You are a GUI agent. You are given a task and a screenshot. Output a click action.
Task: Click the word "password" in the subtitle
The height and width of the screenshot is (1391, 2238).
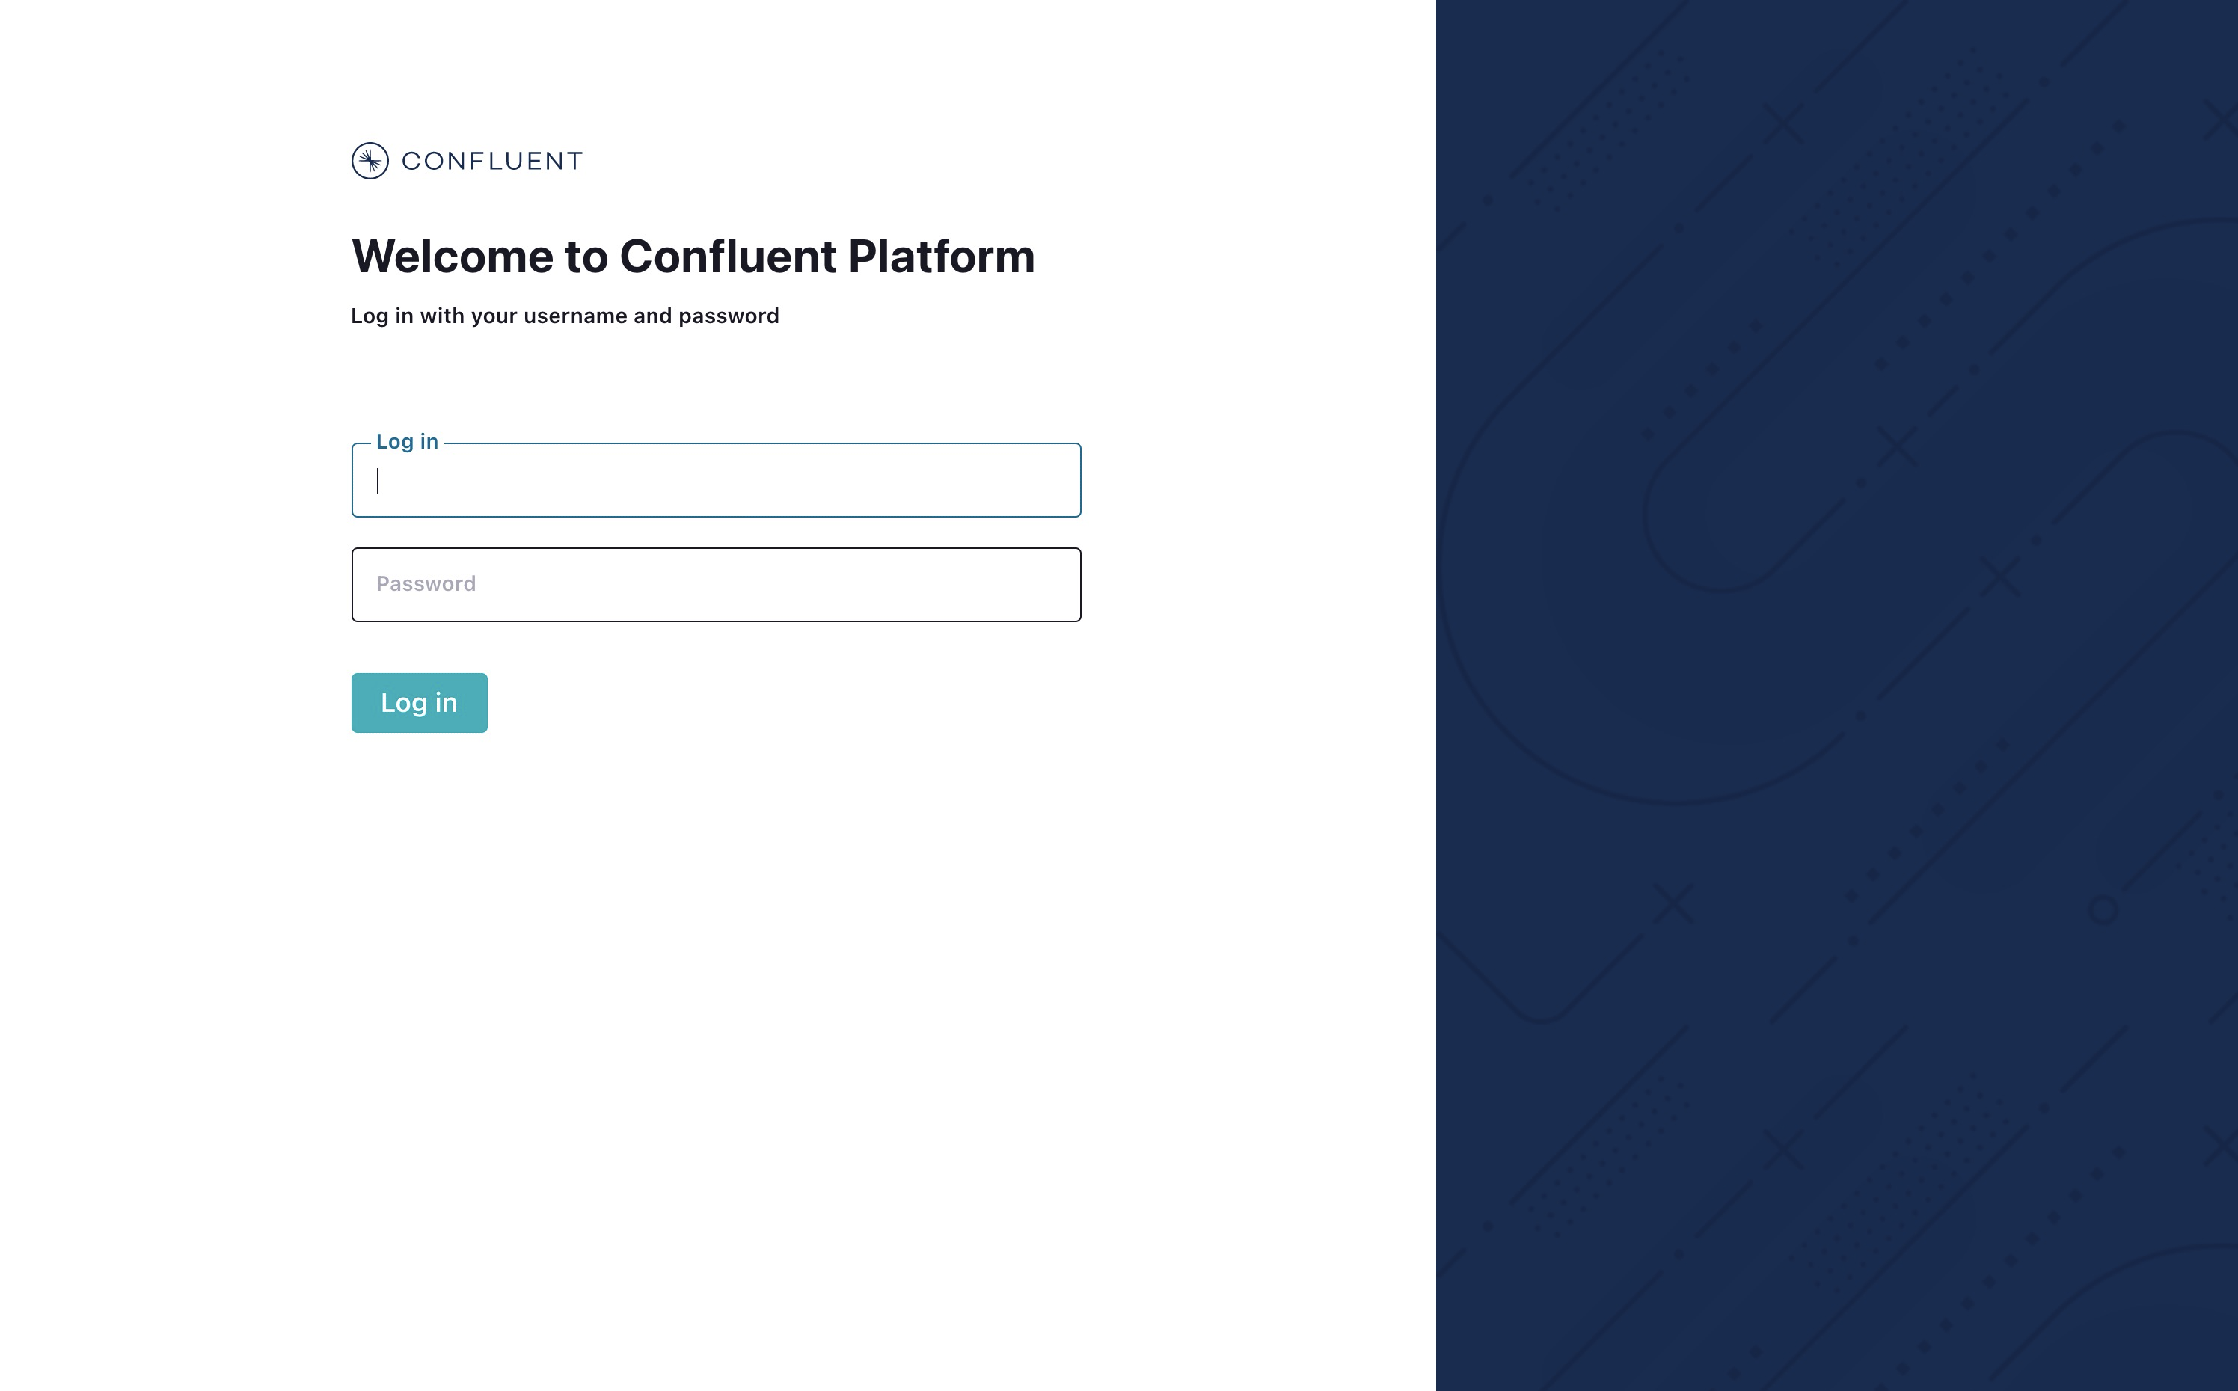729,316
